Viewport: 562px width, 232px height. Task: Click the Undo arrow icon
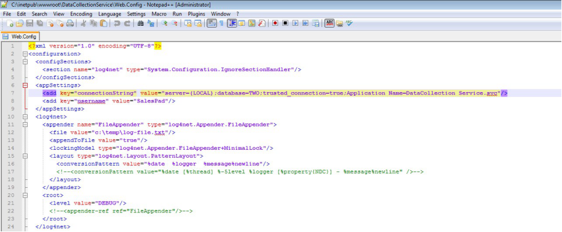(x=117, y=23)
